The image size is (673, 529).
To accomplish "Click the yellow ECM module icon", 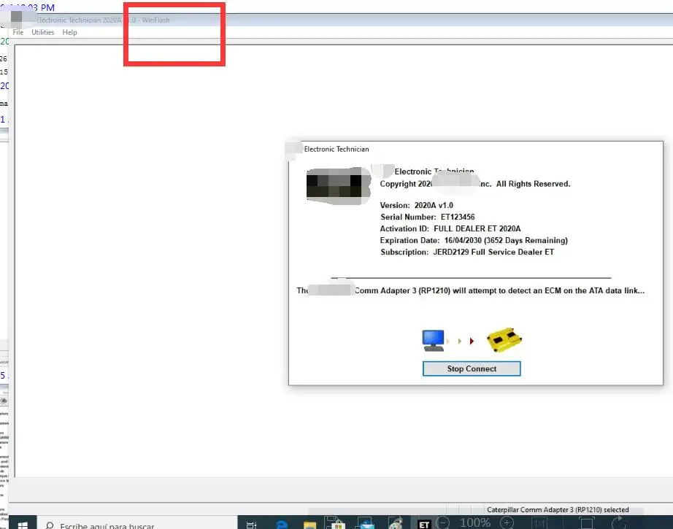I will click(x=504, y=340).
